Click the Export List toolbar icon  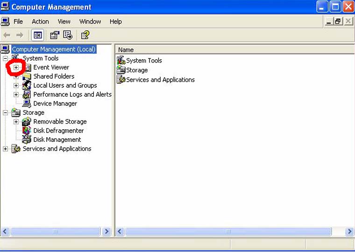(68, 35)
